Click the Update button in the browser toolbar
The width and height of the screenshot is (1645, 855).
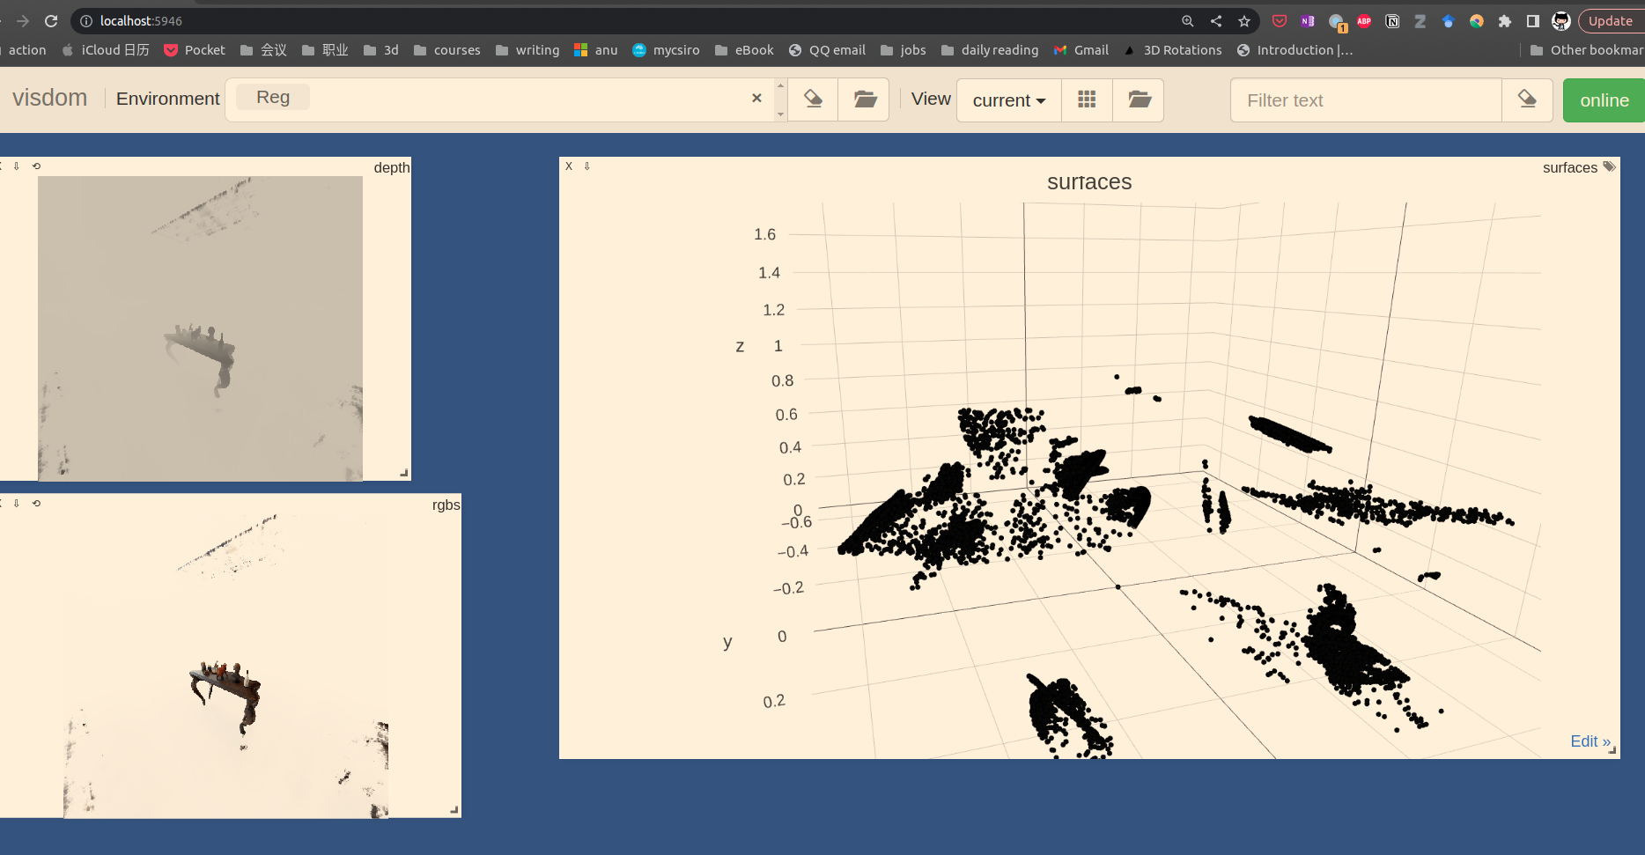tap(1610, 20)
